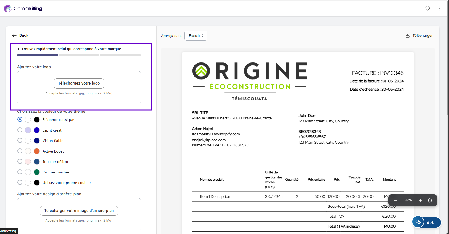
Task: Click the second progress step bar
Action: tap(79, 55)
